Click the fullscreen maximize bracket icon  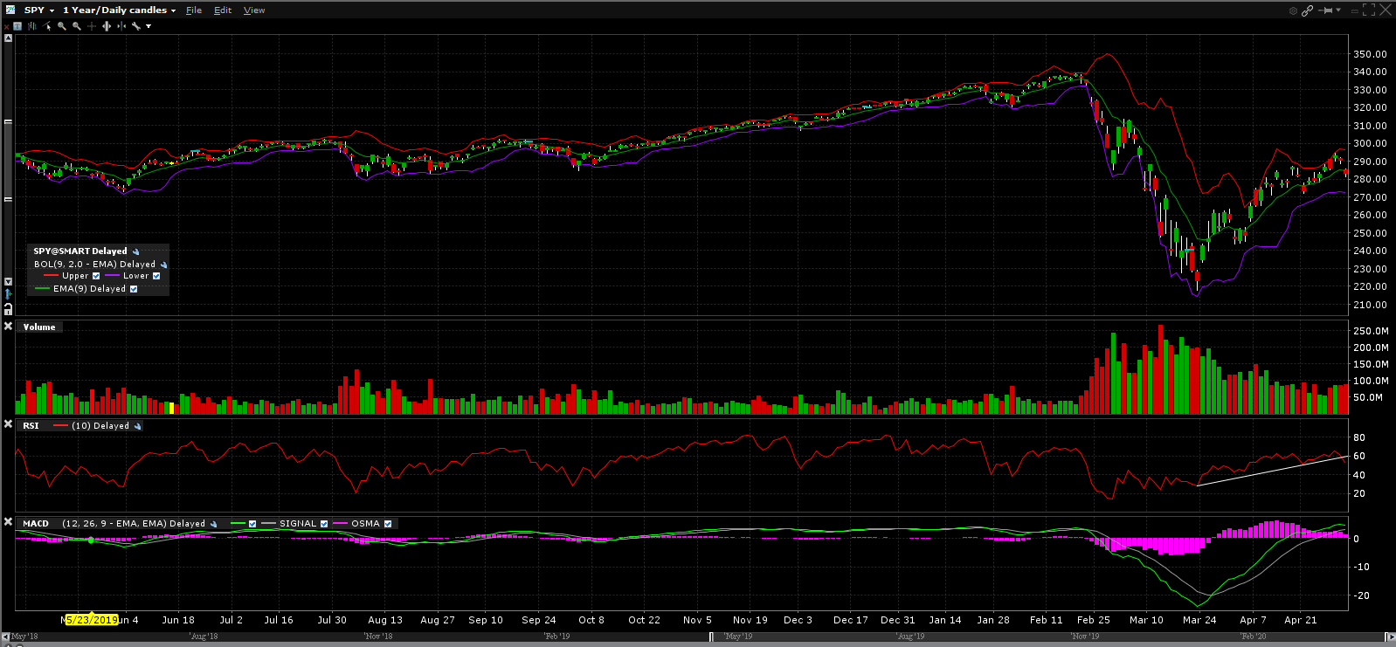point(1369,10)
